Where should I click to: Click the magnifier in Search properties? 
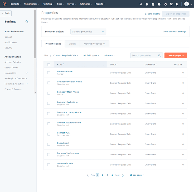(x=159, y=56)
